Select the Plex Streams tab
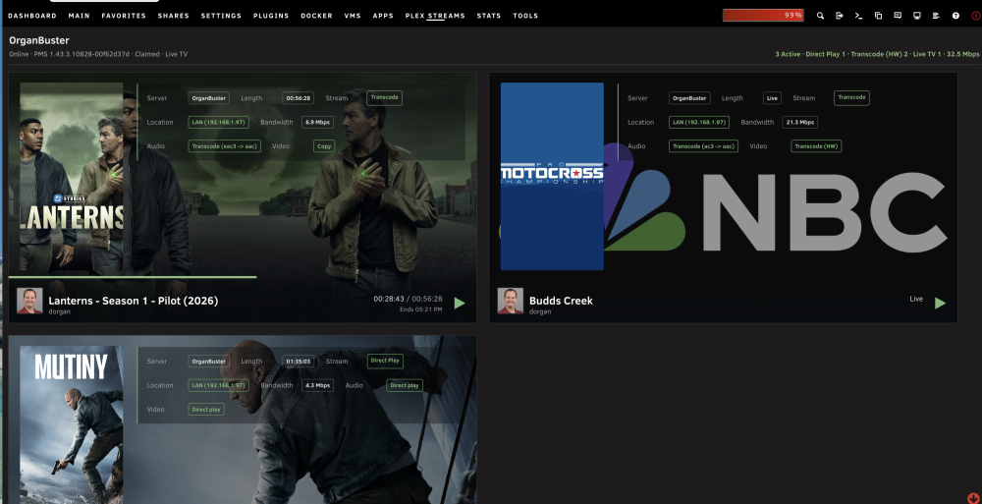The height and width of the screenshot is (504, 982). [x=435, y=16]
